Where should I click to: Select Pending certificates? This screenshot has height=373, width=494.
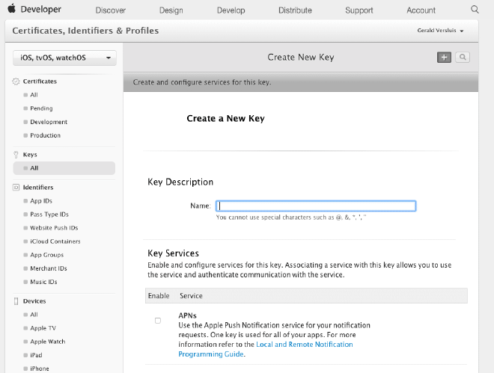[x=41, y=108]
